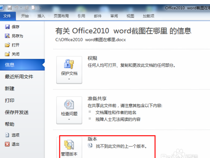This screenshot has width=210, height=158.
Task: Open the Undo history dropdown arrow
Action: 21,8
